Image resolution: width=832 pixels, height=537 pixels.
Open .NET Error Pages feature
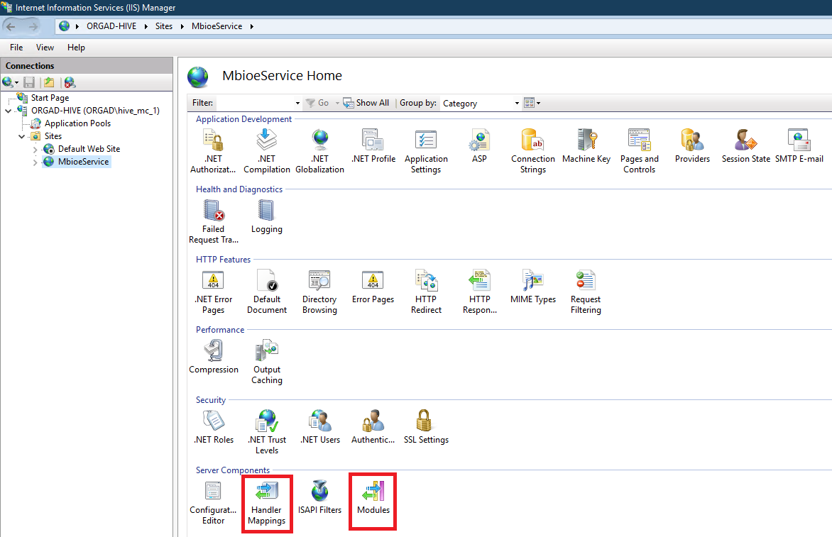tap(213, 292)
